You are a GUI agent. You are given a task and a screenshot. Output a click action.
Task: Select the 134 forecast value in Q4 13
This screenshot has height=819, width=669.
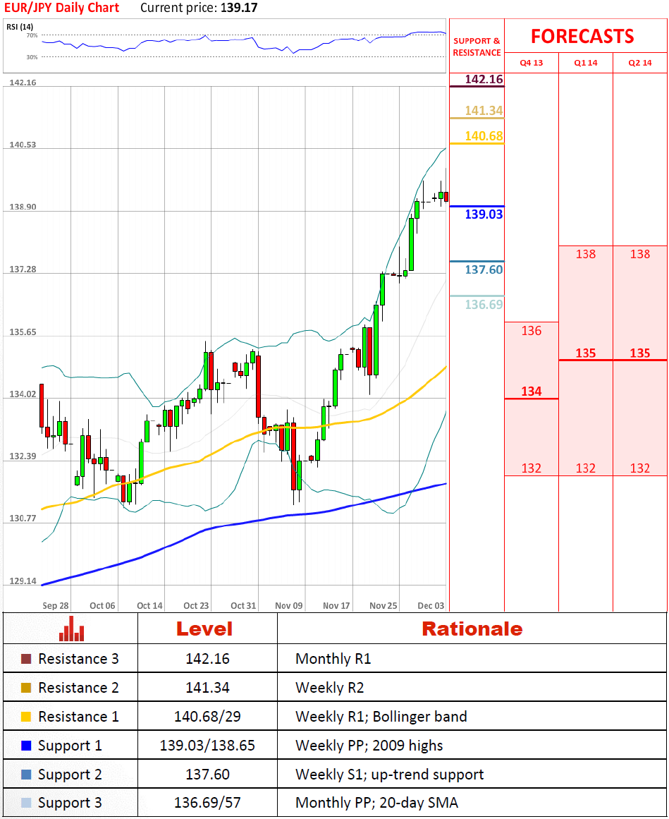(x=531, y=392)
